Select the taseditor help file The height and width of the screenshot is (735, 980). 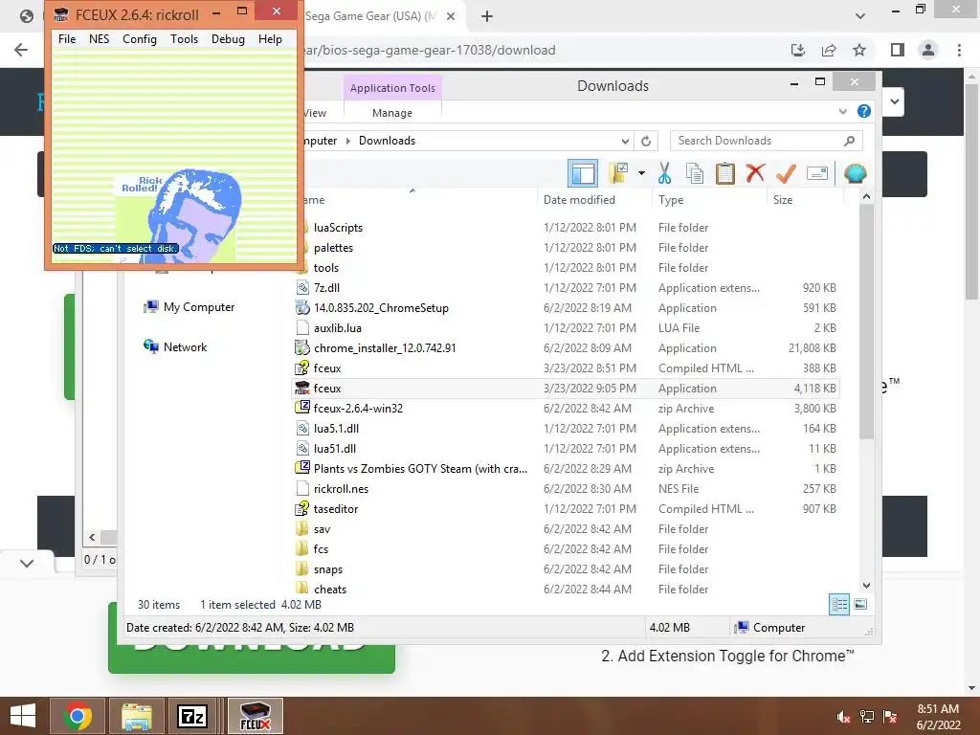[x=566, y=509]
